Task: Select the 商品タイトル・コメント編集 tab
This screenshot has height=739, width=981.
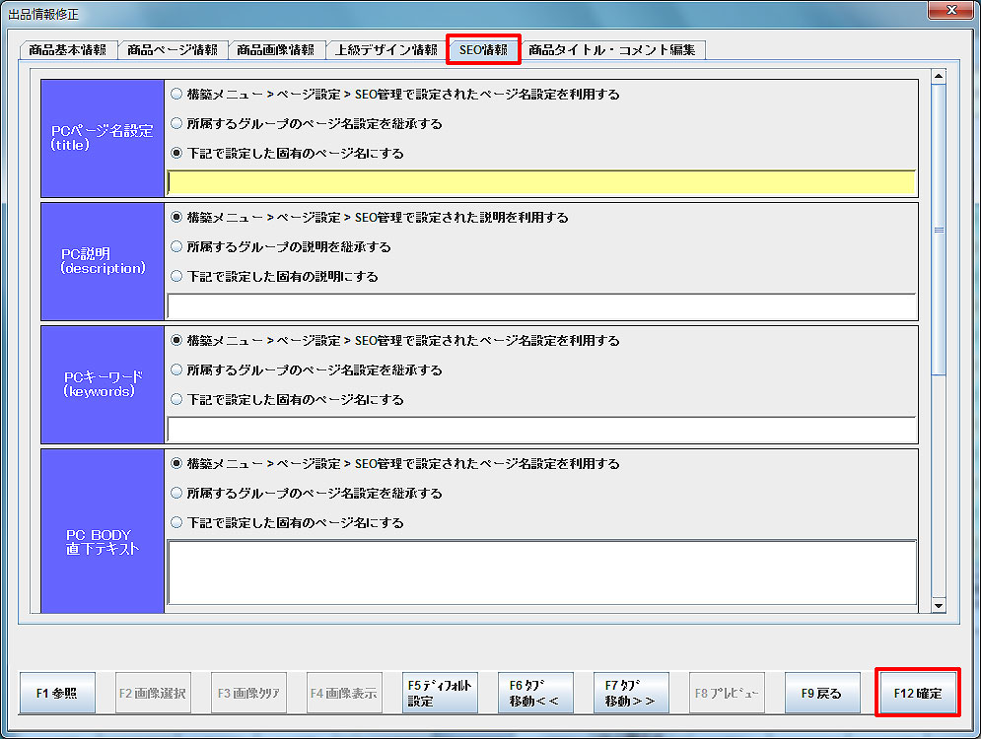Action: tap(612, 49)
